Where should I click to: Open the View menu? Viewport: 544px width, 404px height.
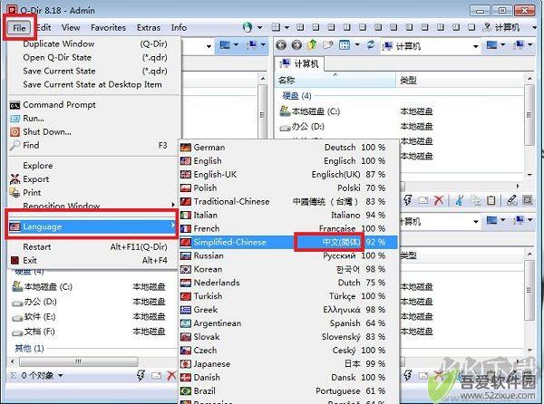coord(71,28)
